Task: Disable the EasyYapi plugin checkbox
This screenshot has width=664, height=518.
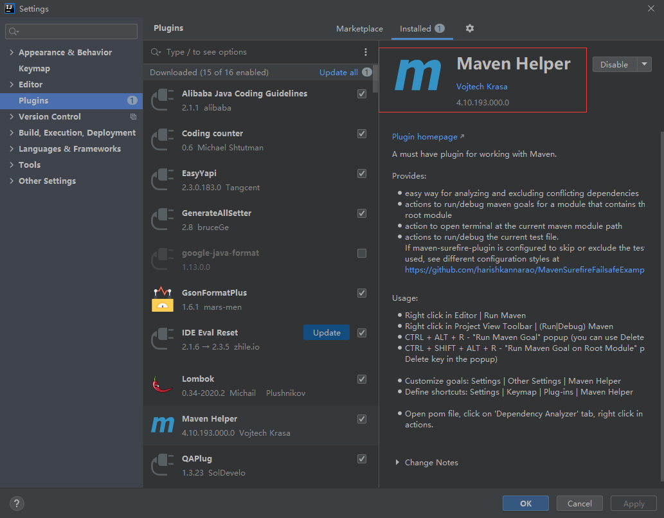Action: [362, 174]
